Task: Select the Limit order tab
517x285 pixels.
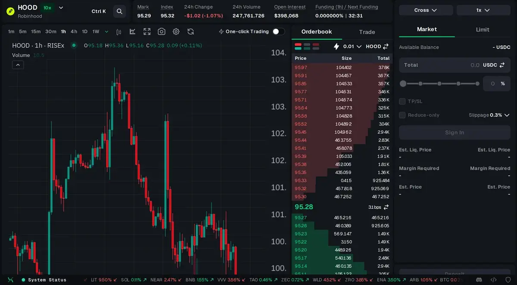Action: [483, 29]
